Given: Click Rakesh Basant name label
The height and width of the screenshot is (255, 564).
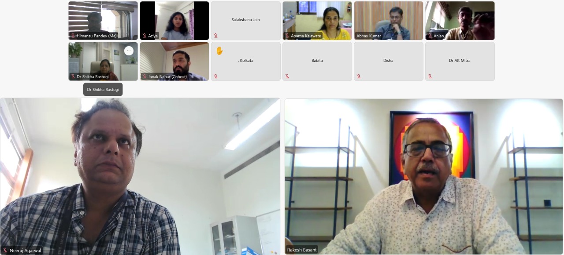Looking at the screenshot, I should (302, 250).
